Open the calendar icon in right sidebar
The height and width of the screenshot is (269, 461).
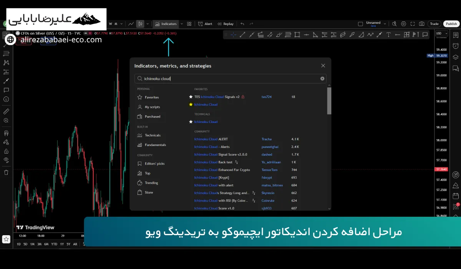[x=456, y=196]
